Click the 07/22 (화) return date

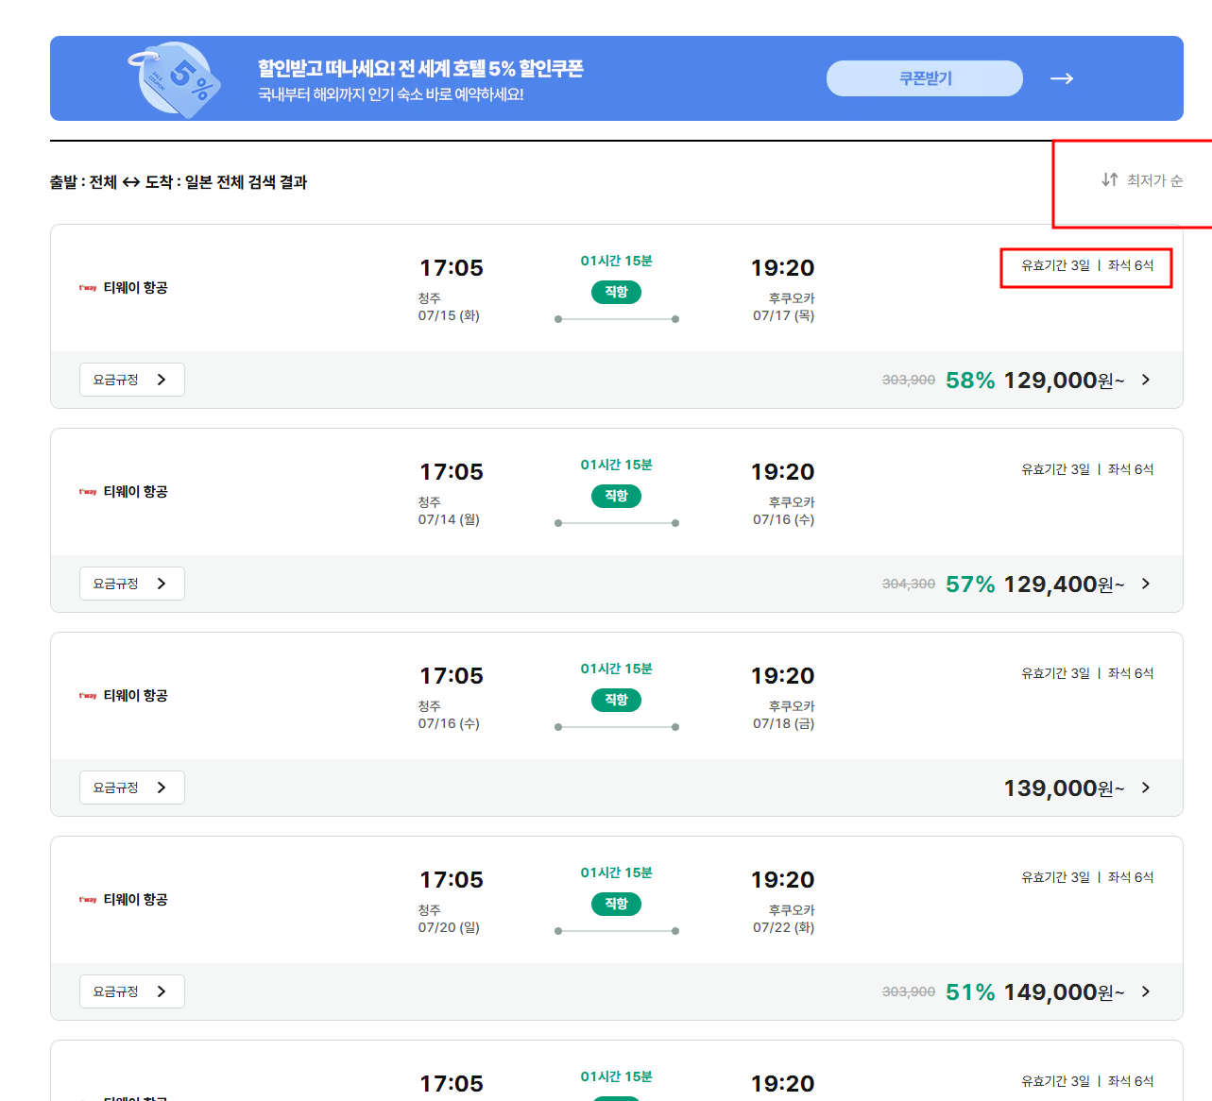783,927
